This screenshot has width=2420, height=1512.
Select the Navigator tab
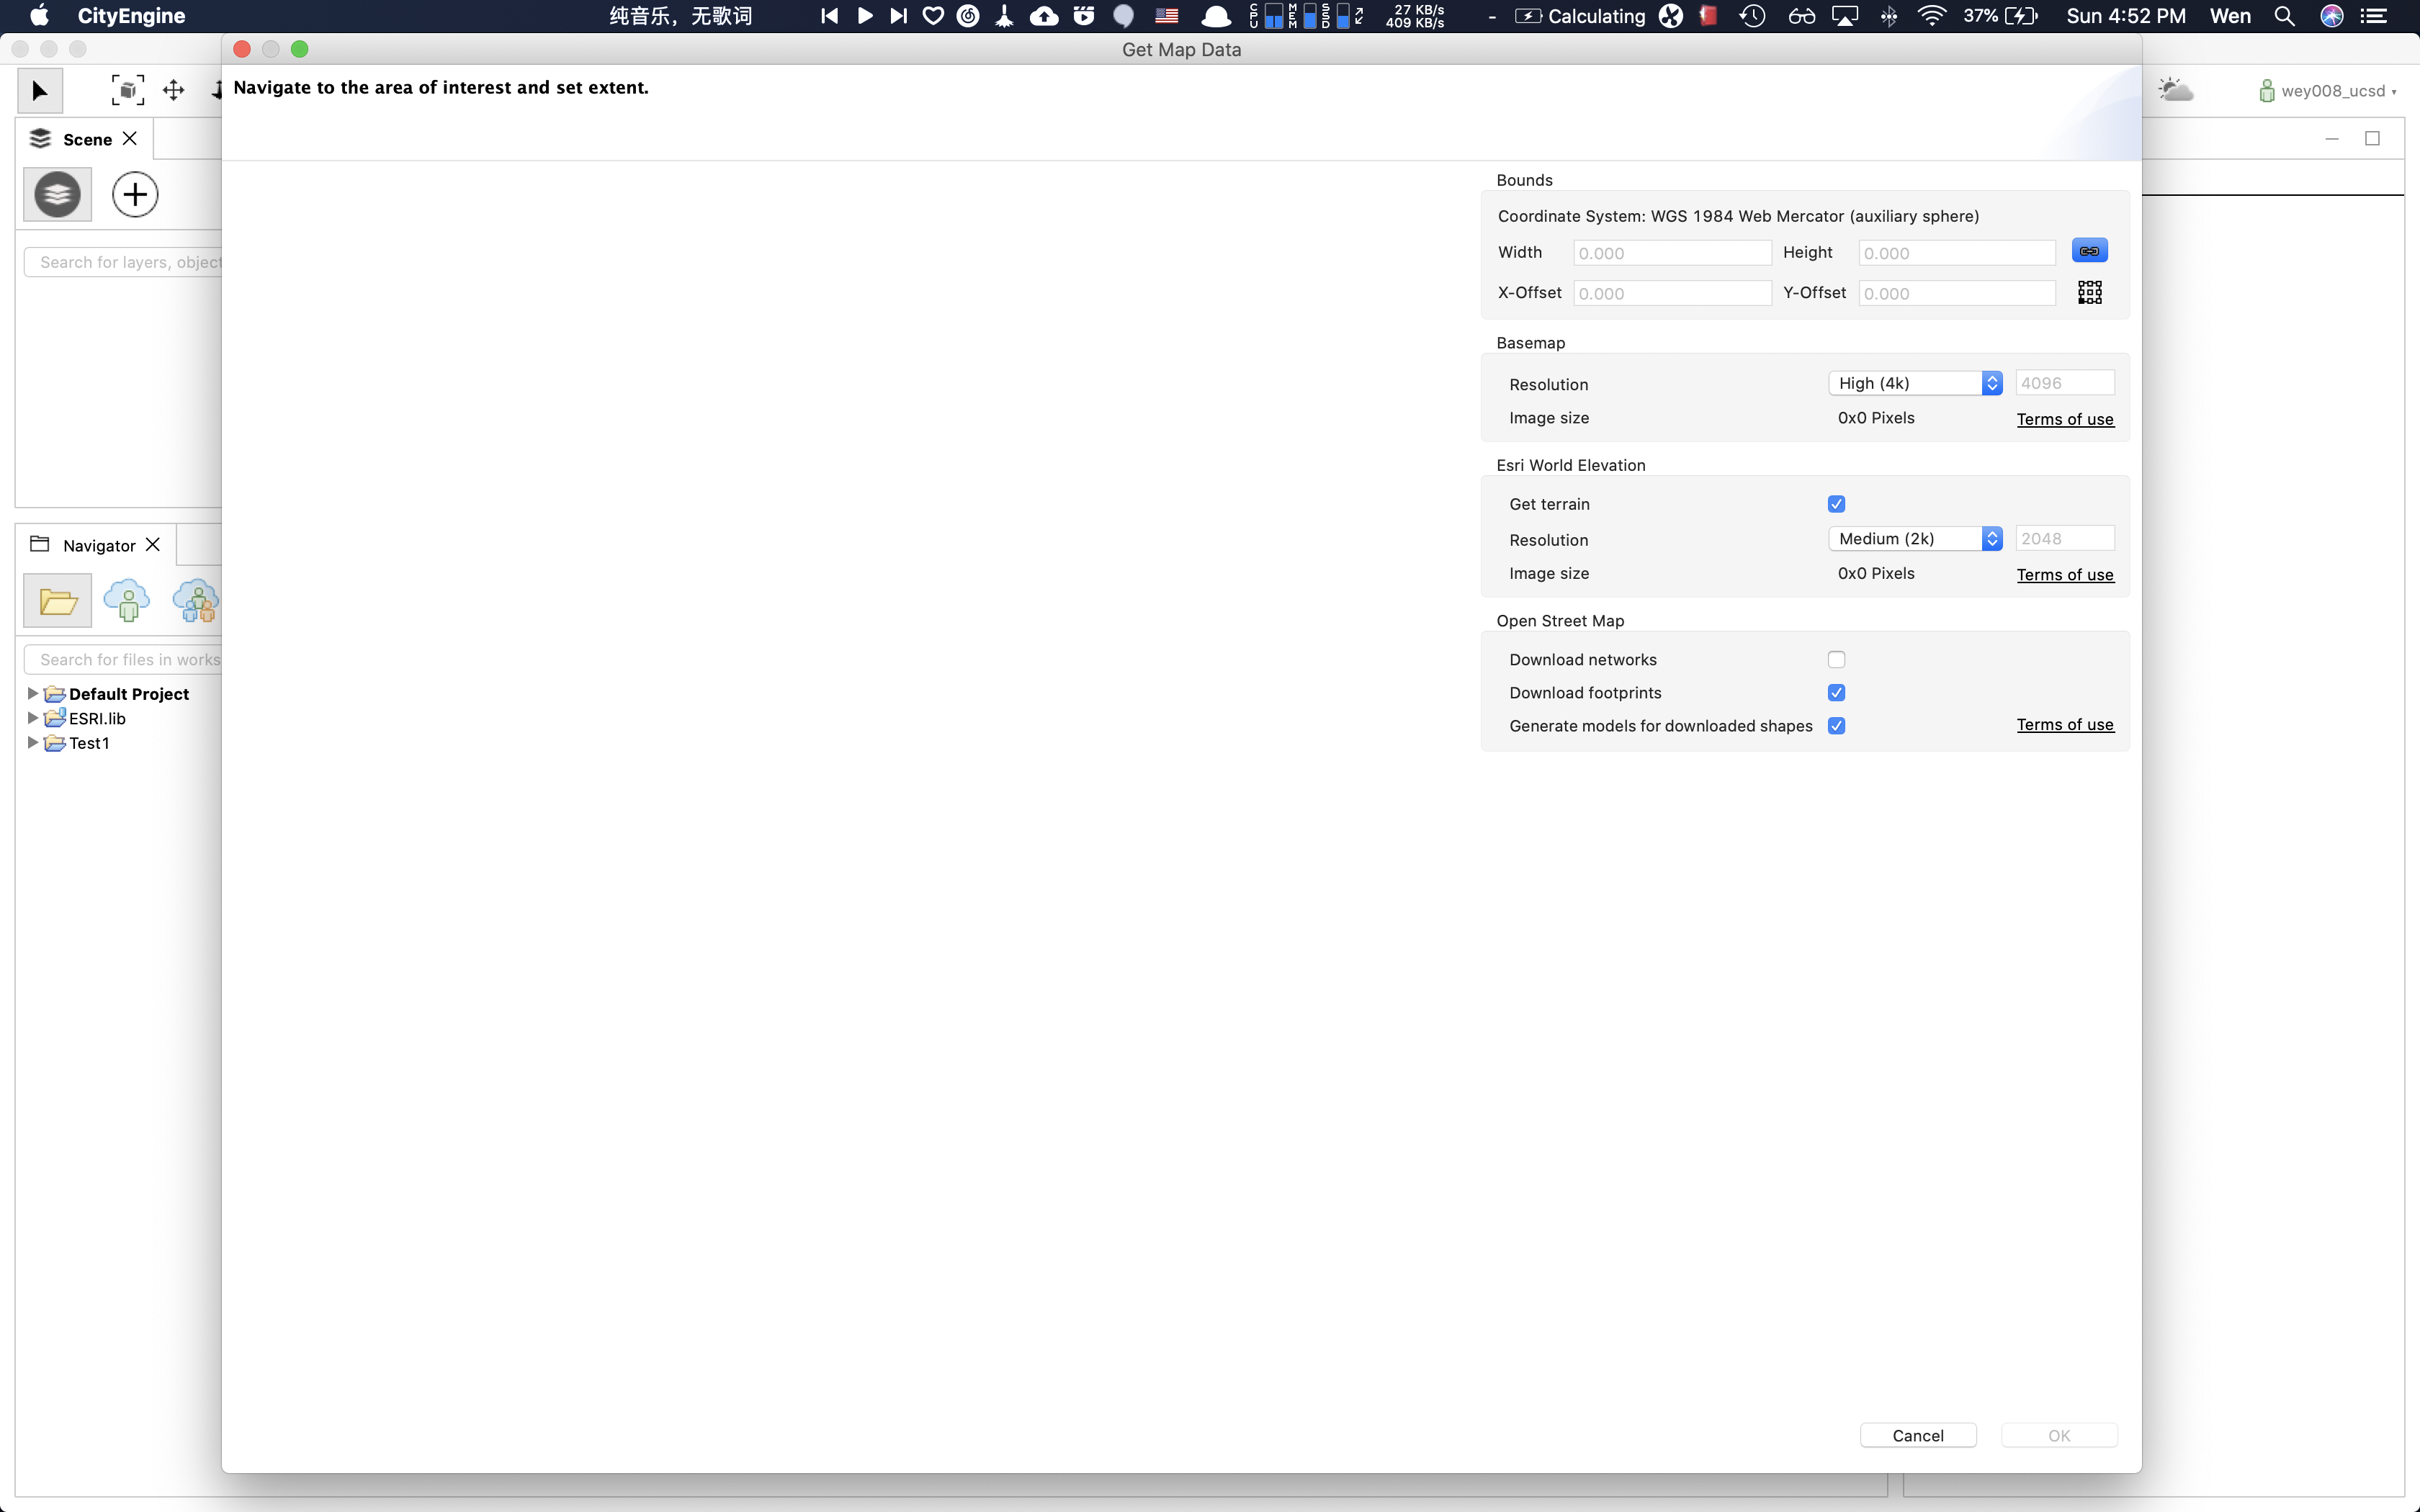click(98, 545)
